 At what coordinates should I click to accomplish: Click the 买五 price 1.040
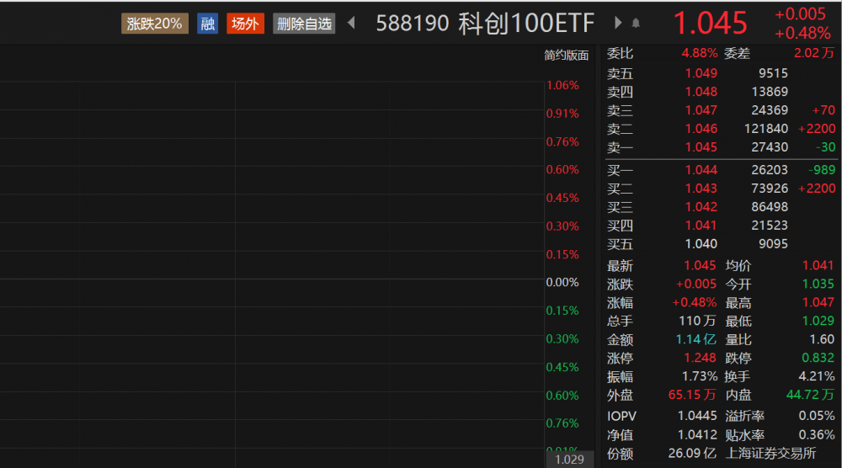[701, 244]
